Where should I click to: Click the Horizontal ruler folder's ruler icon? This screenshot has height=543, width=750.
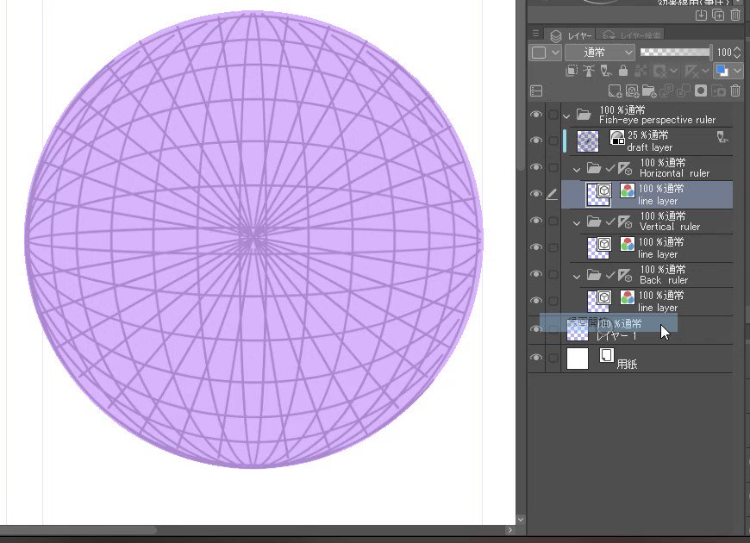point(625,168)
